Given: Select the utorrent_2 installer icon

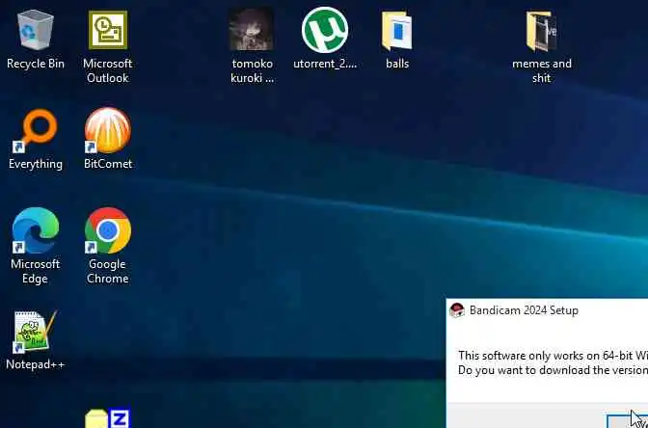Looking at the screenshot, I should 325,30.
